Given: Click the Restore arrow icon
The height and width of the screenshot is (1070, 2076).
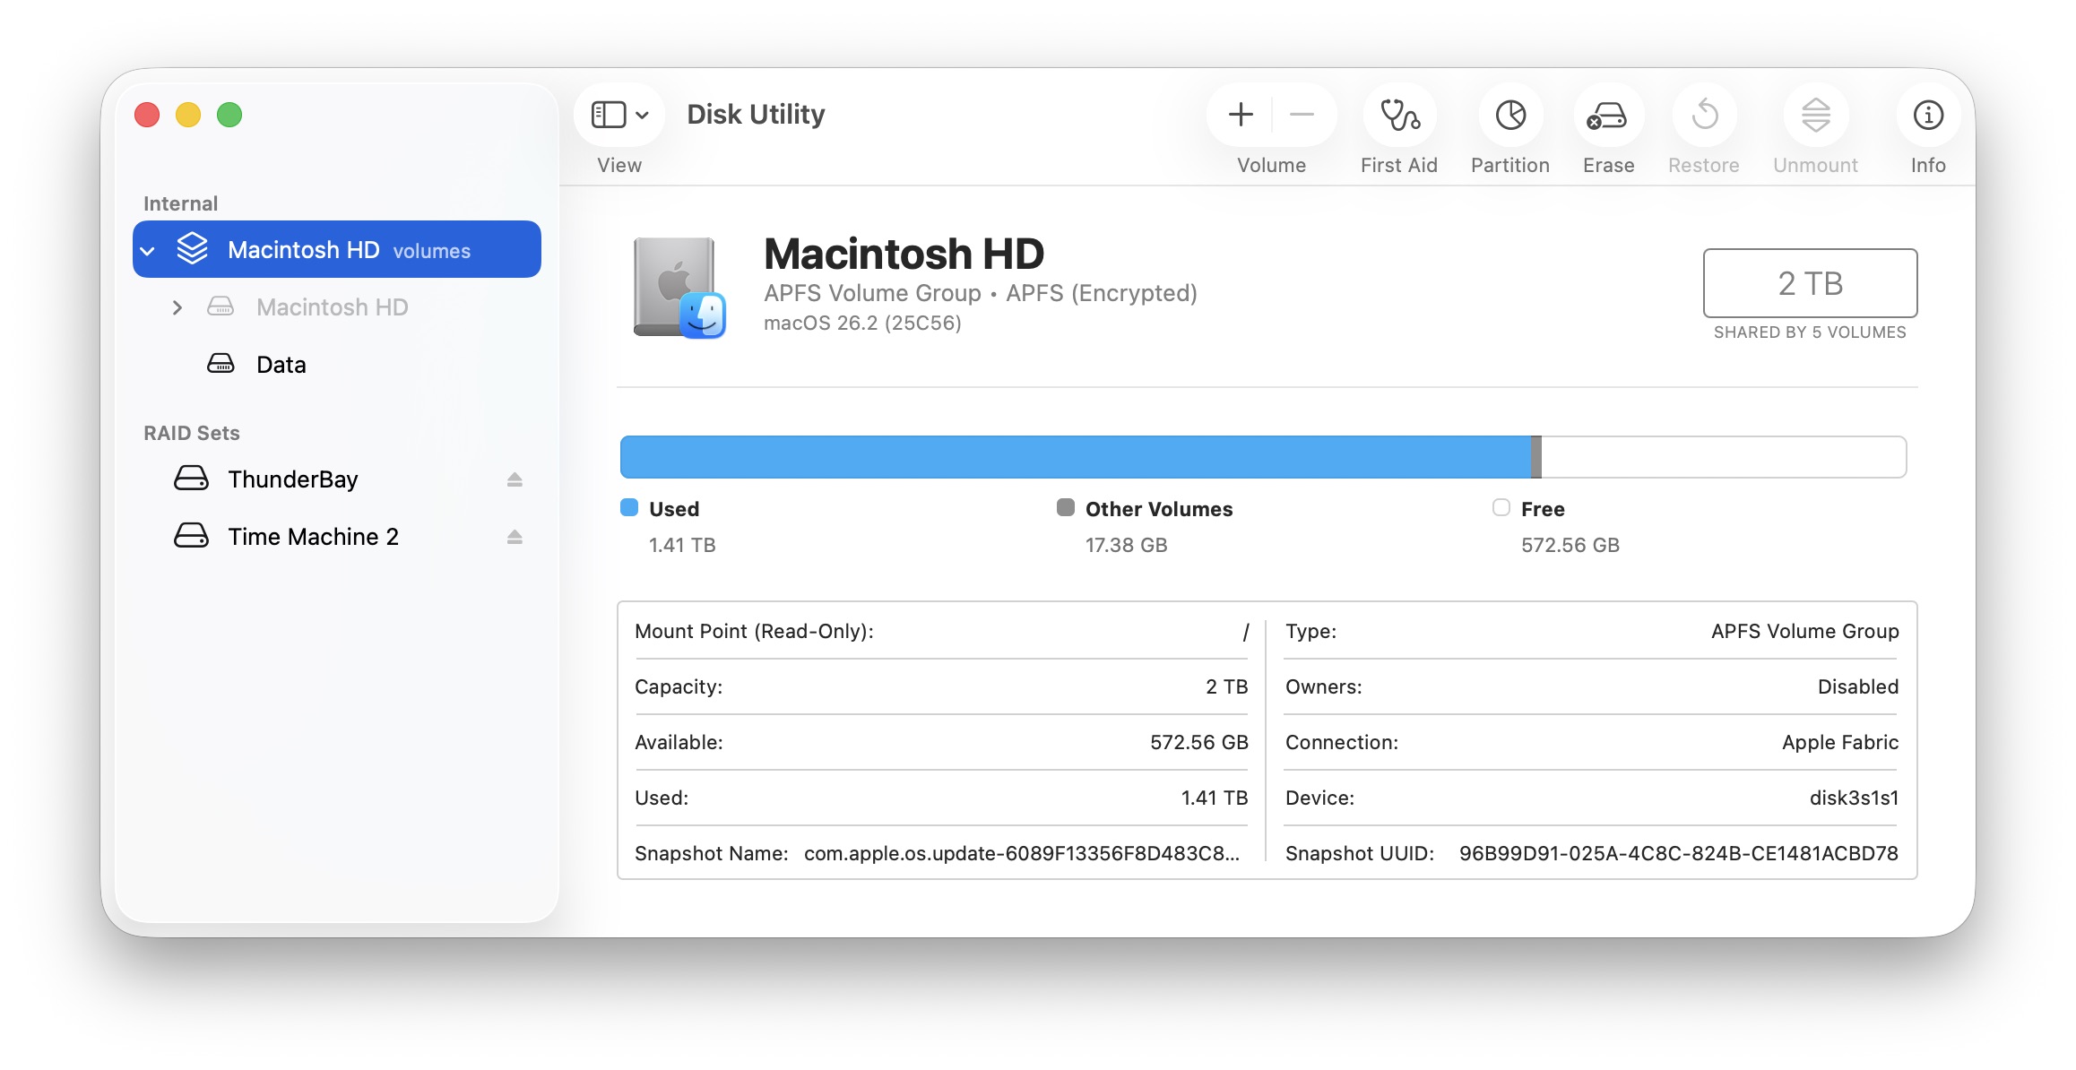Looking at the screenshot, I should [x=1704, y=115].
